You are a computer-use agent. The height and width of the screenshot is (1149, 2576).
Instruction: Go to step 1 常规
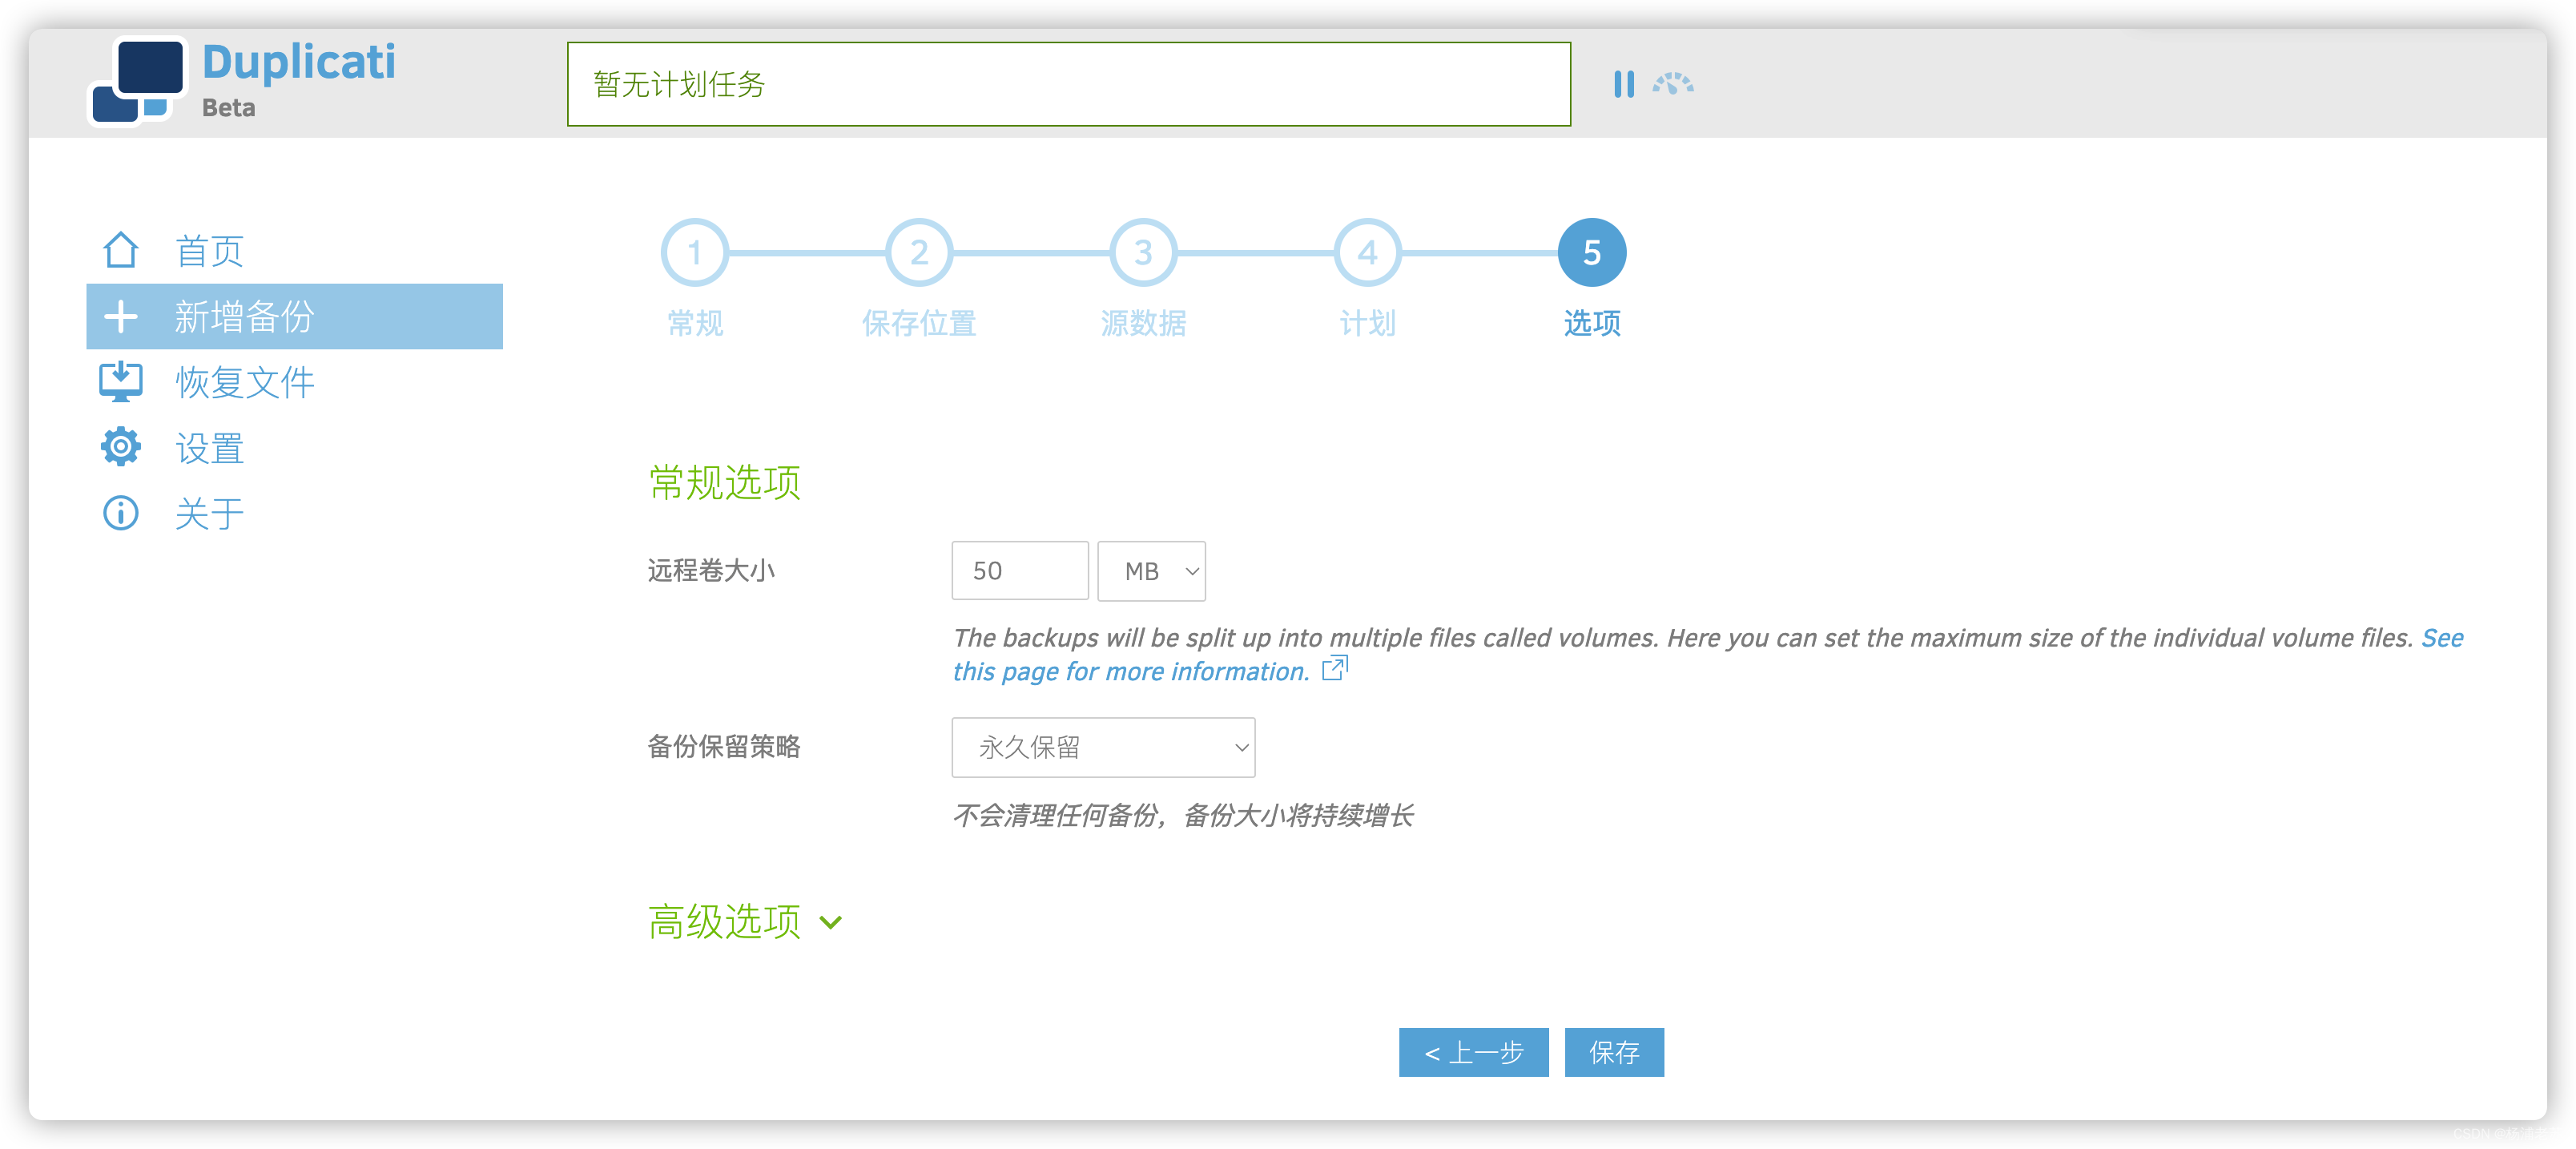click(x=694, y=252)
